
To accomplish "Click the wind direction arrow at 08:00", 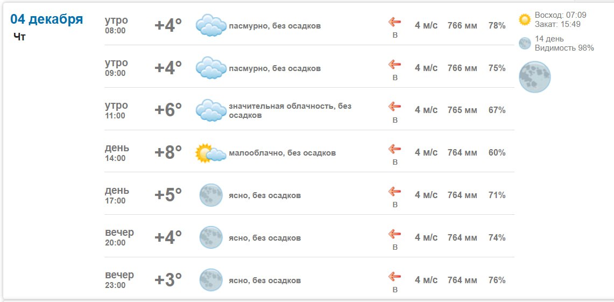I will point(395,22).
